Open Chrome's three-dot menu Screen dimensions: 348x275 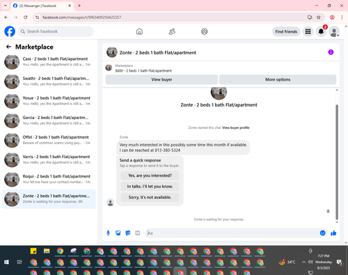point(342,17)
